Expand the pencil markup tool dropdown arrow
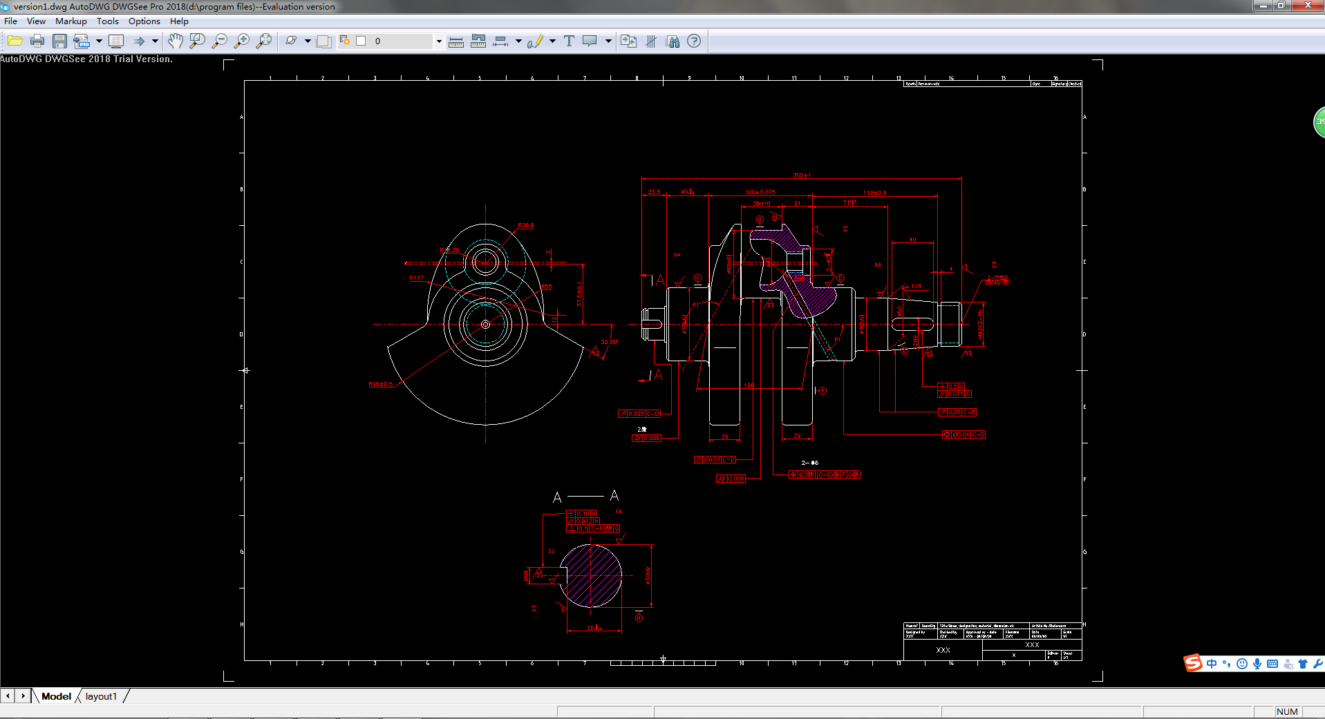The width and height of the screenshot is (1325, 719). [x=552, y=41]
